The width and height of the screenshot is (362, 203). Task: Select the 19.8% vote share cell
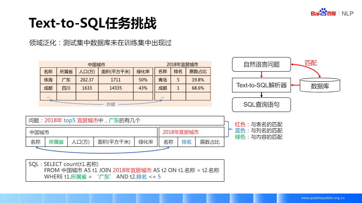198,80
